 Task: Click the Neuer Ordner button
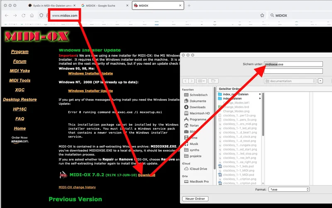click(x=195, y=199)
